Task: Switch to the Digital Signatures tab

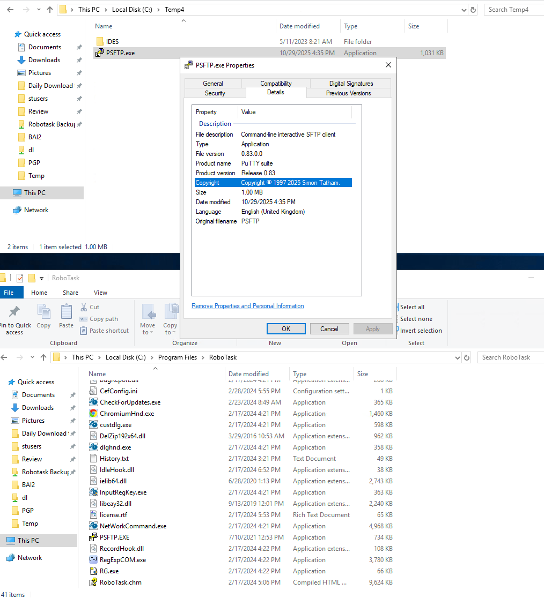Action: click(x=351, y=84)
